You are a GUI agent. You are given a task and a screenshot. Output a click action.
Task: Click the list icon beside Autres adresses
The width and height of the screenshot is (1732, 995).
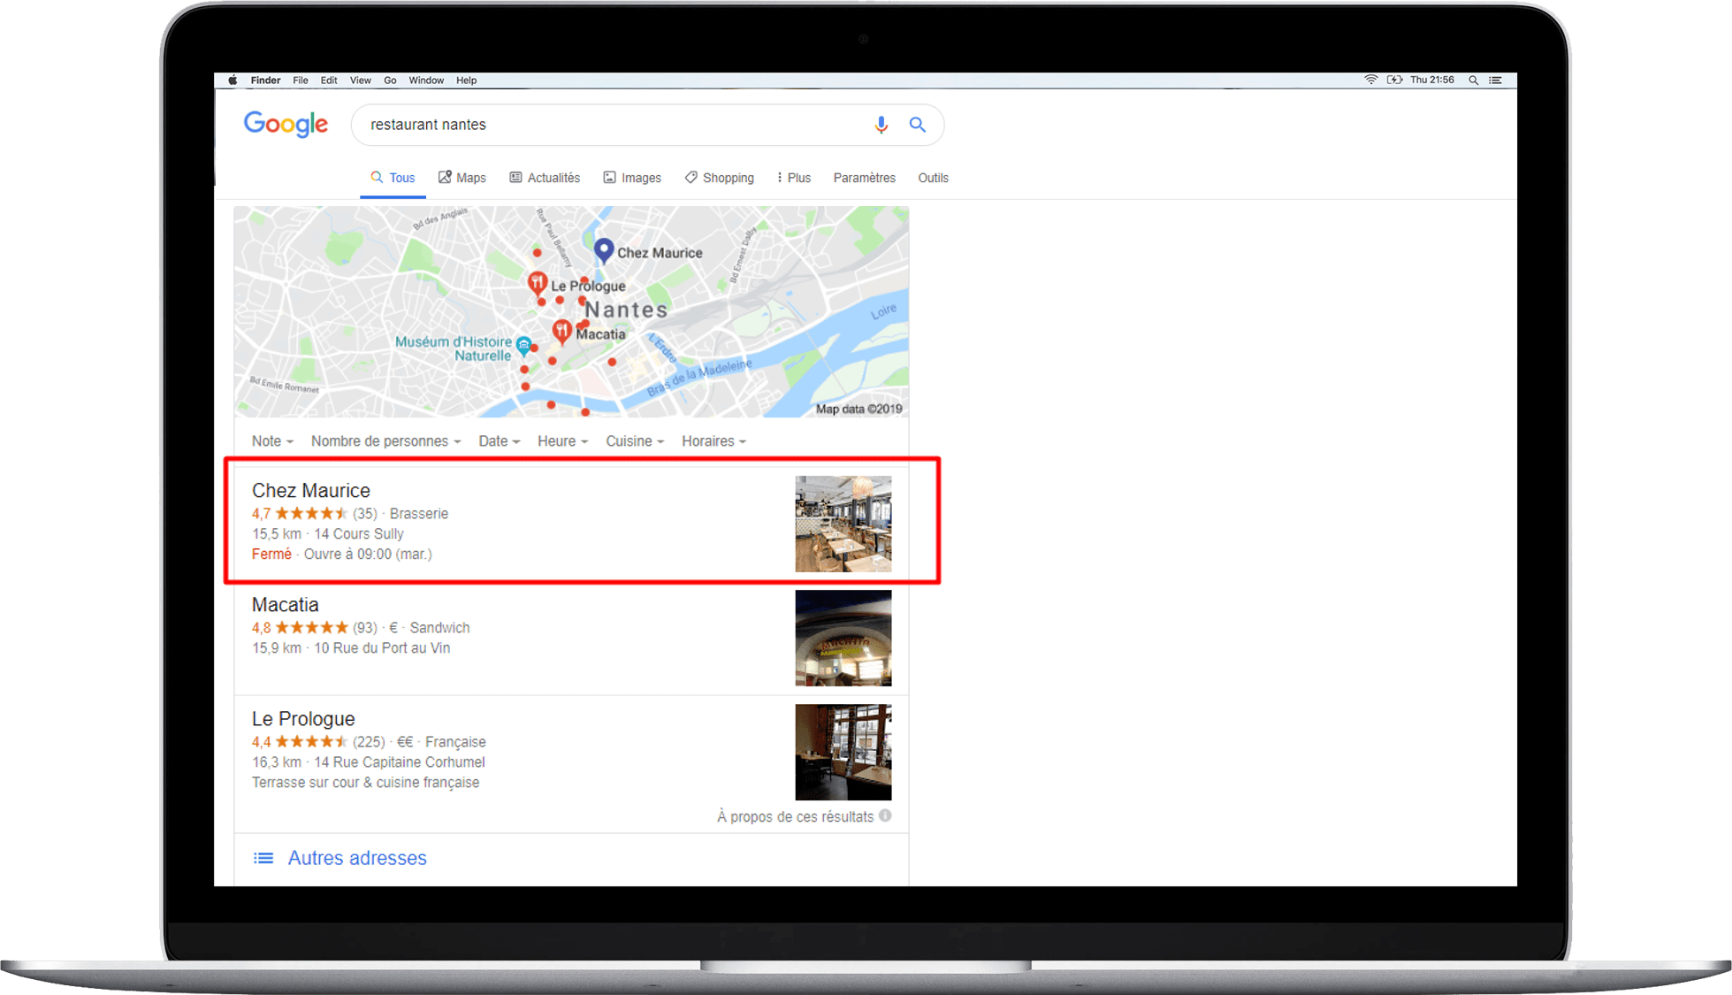[263, 858]
